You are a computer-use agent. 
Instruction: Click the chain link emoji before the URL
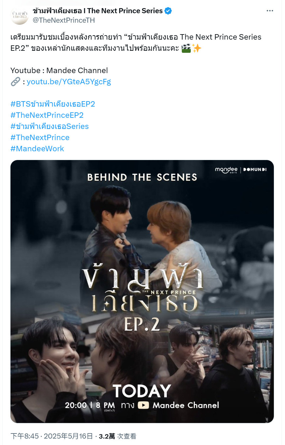pyautogui.click(x=15, y=82)
